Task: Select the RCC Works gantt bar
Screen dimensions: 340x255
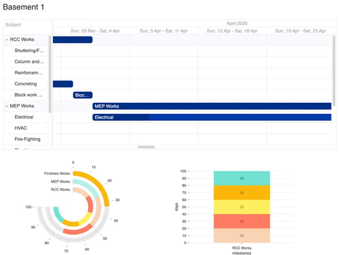Action: click(x=73, y=39)
